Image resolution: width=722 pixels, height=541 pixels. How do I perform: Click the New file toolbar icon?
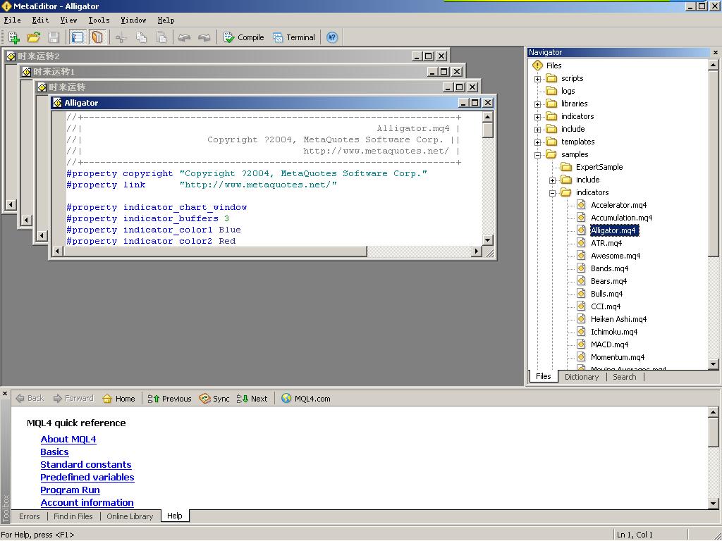tap(13, 37)
